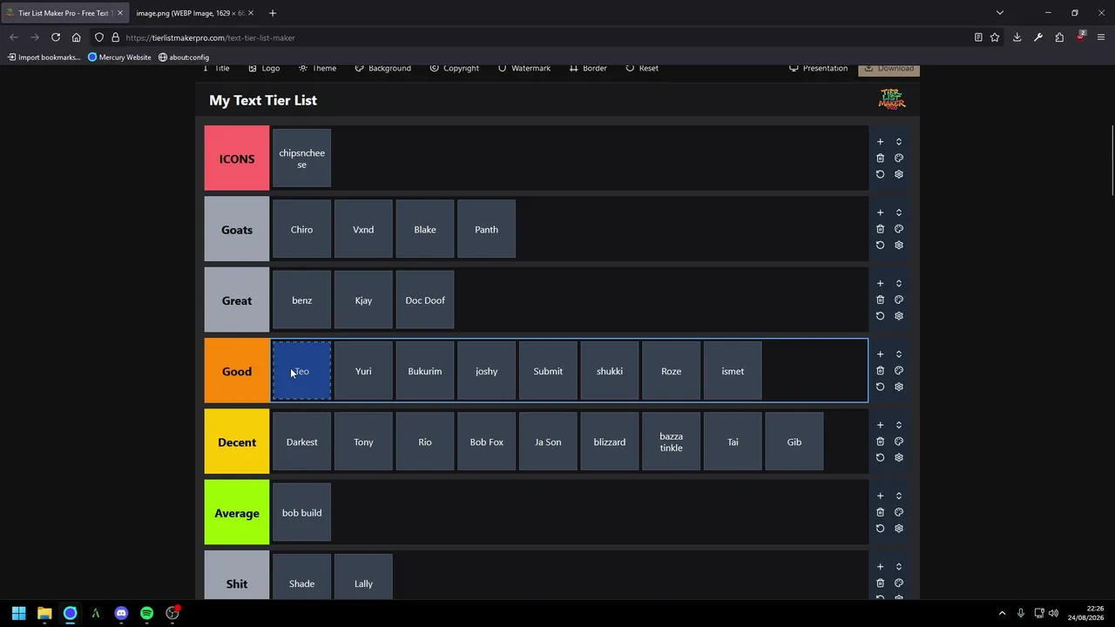This screenshot has height=627, width=1115.
Task: Open the Windows Start menu
Action: (18, 613)
